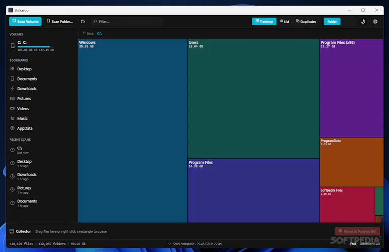Select the Folder mode button

[x=332, y=21]
